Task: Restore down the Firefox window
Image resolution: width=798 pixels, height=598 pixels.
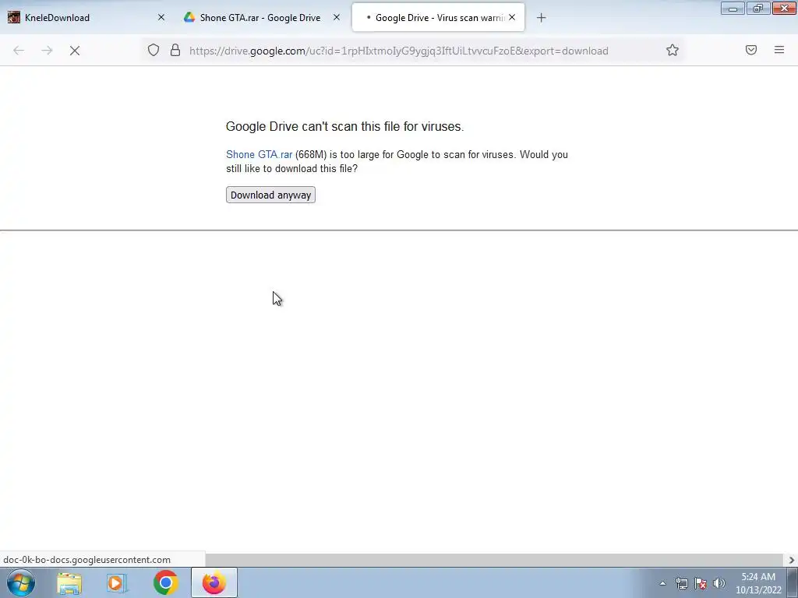Action: (758, 8)
